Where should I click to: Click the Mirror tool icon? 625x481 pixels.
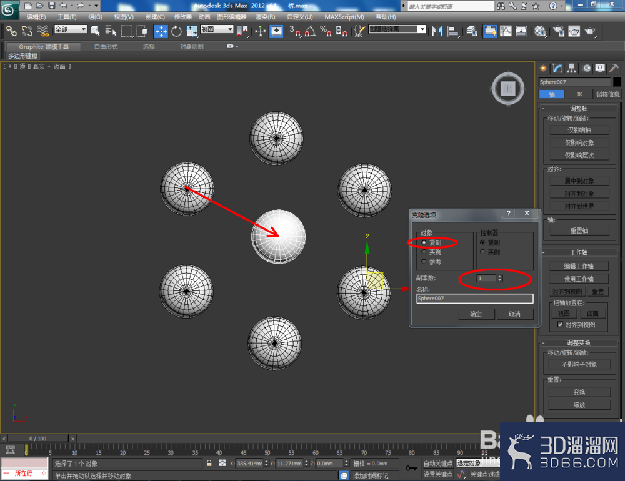[x=437, y=31]
